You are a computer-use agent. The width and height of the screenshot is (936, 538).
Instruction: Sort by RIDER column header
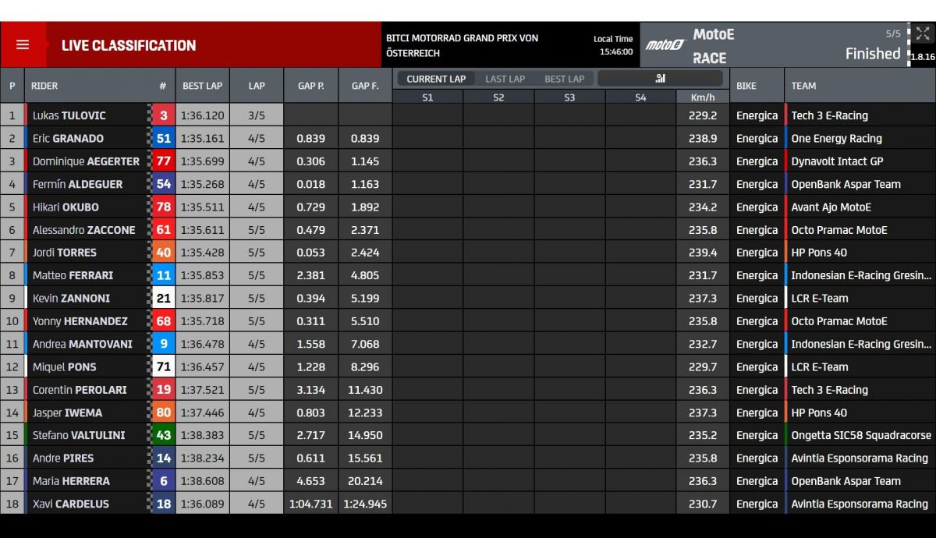click(x=44, y=86)
